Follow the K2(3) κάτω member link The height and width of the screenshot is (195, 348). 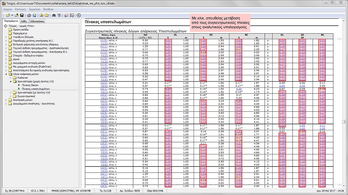pyautogui.click(x=104, y=101)
